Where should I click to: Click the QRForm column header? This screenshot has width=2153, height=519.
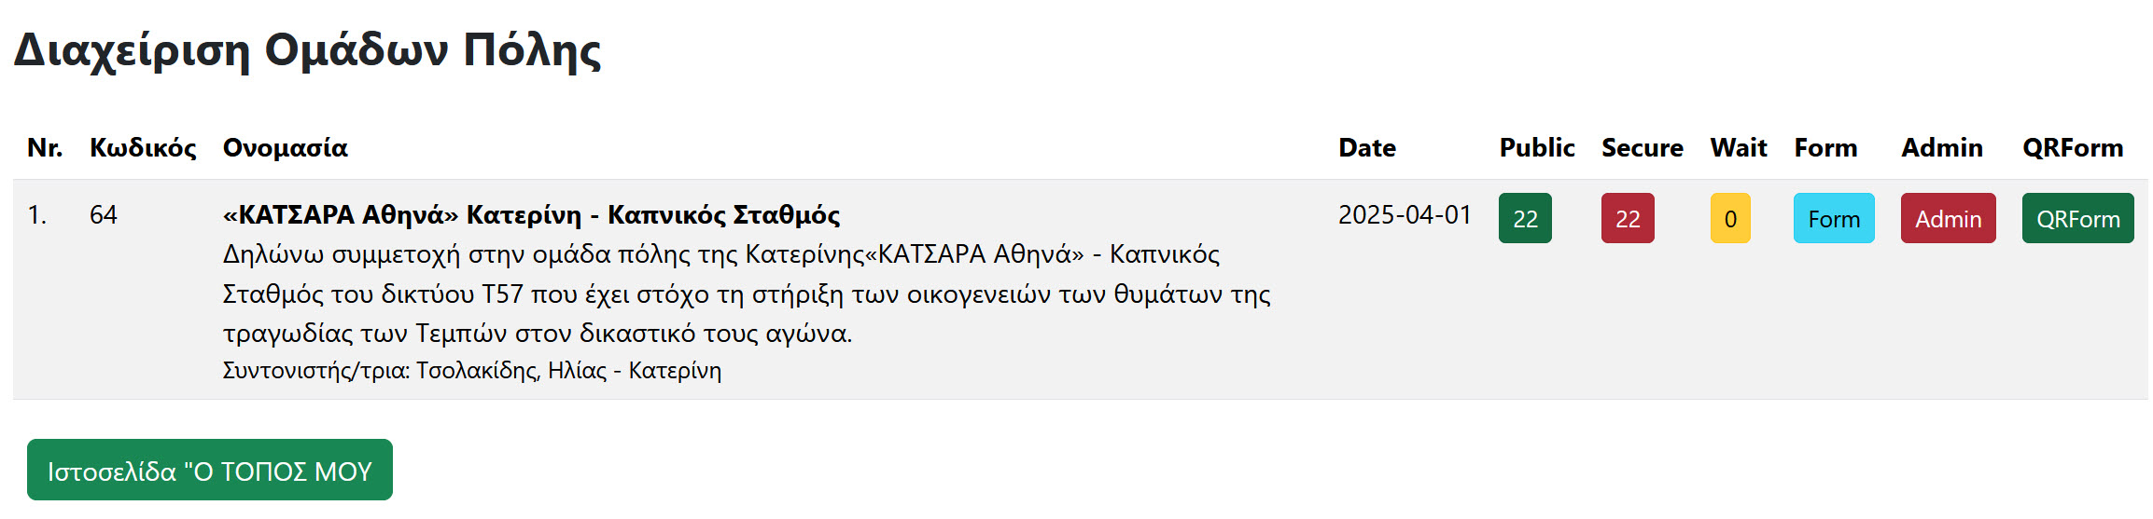pyautogui.click(x=2073, y=148)
